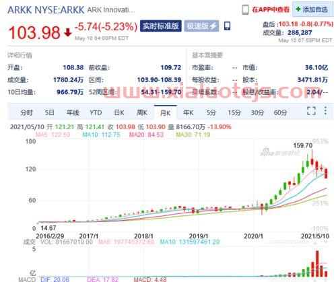Select the 周K chart tab

pyautogui.click(x=142, y=112)
